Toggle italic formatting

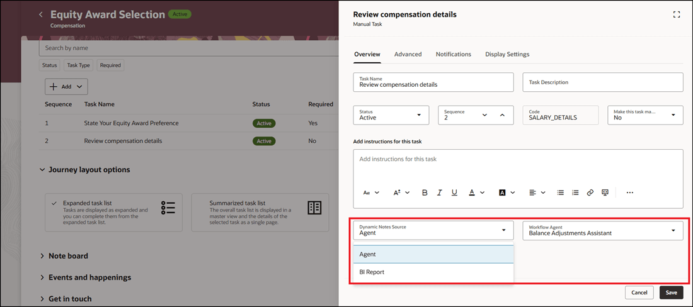440,193
